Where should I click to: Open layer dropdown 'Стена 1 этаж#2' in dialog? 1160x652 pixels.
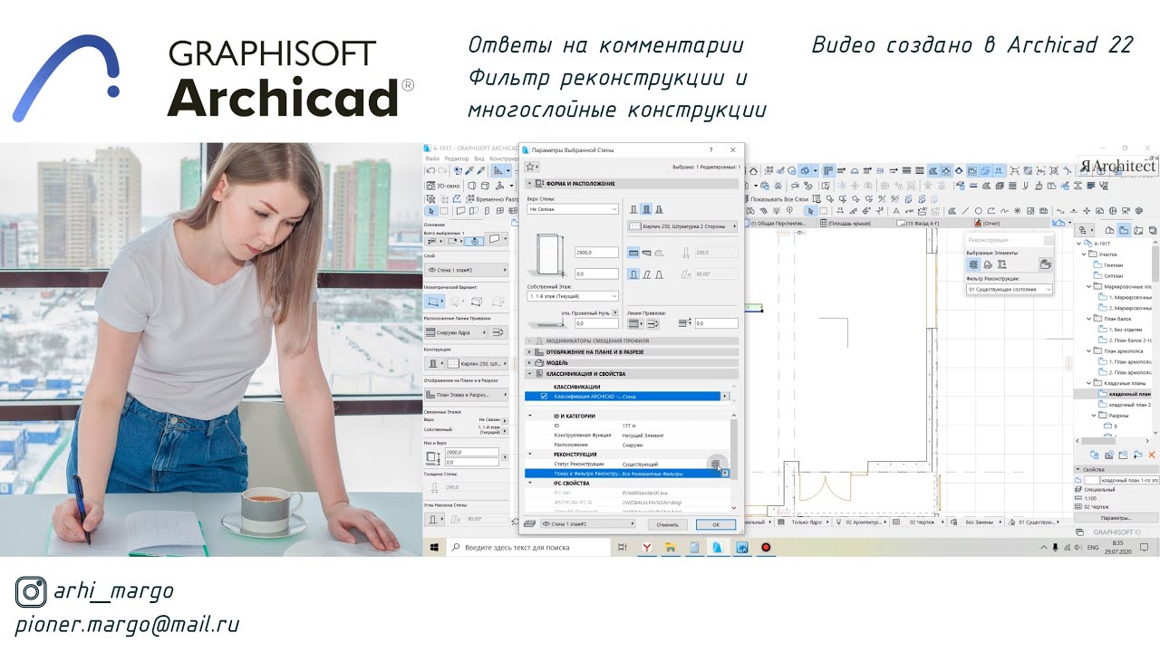[588, 524]
